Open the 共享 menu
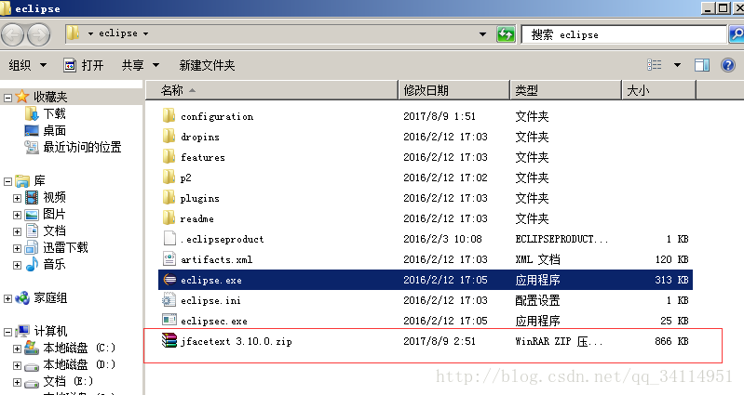Viewport: 744px width, 395px height. pos(141,65)
